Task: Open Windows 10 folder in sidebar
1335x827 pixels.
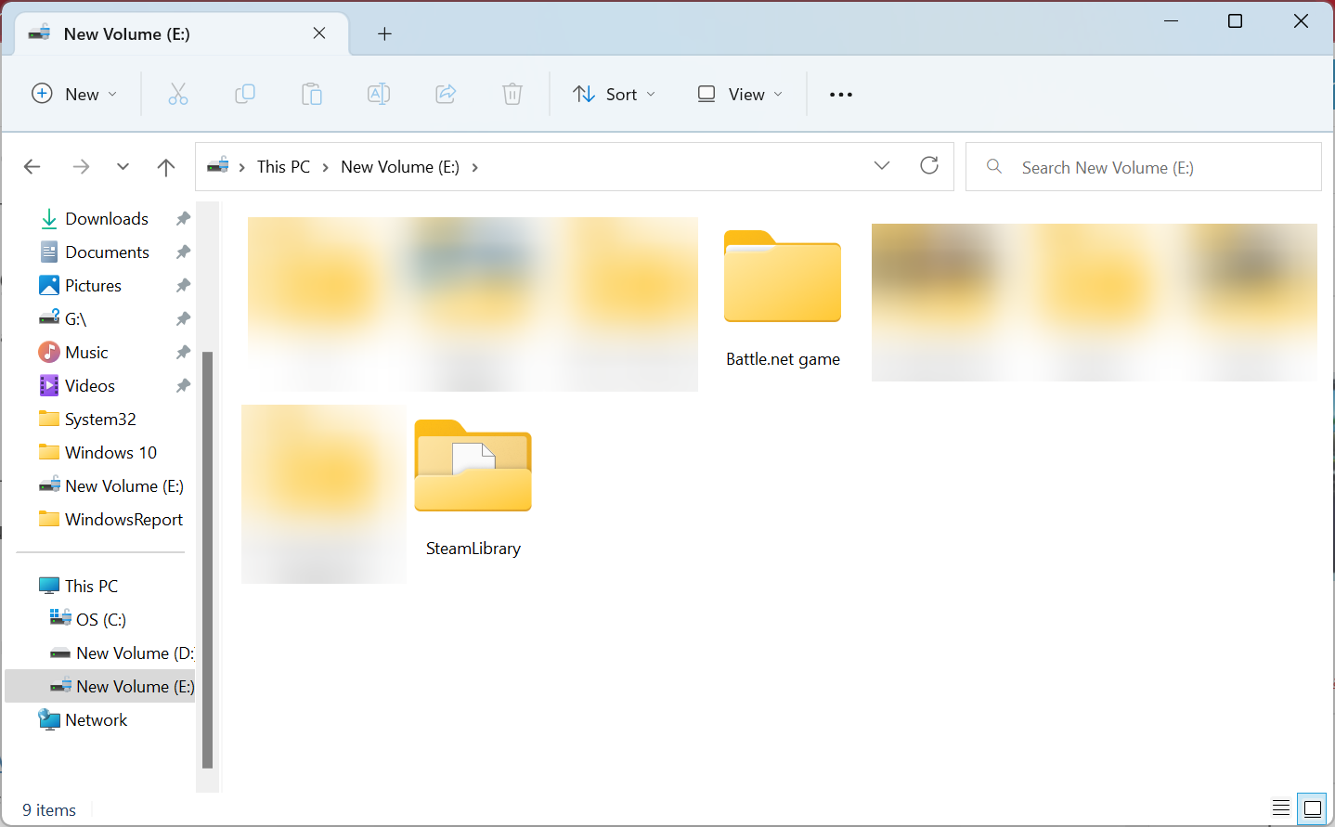Action: coord(110,453)
